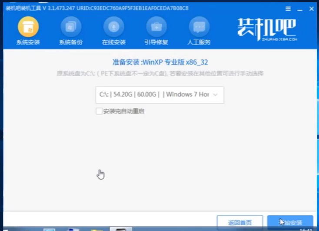Open the hamburger menu in title bar

288,9
